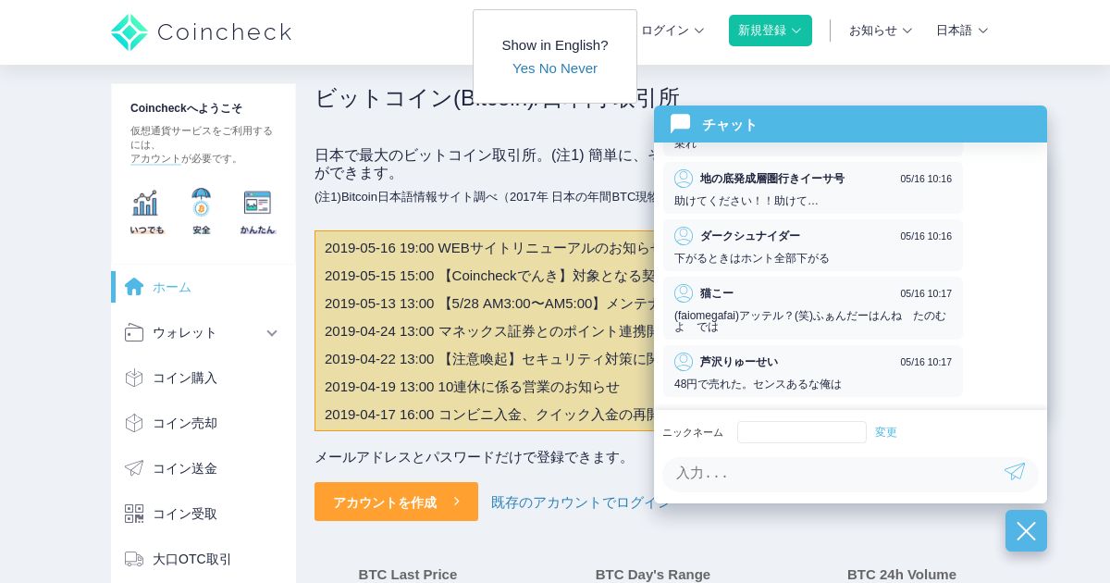Select 大口OTC取引 in the sidebar menu
The image size is (1110, 583).
(203, 559)
